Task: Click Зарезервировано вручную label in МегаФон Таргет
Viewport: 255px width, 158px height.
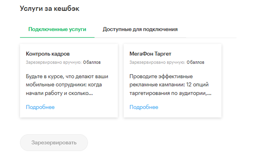Action: pos(157,62)
